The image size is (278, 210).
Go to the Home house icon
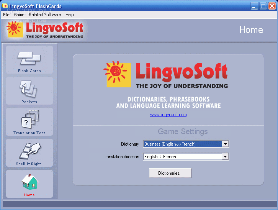(x=29, y=184)
